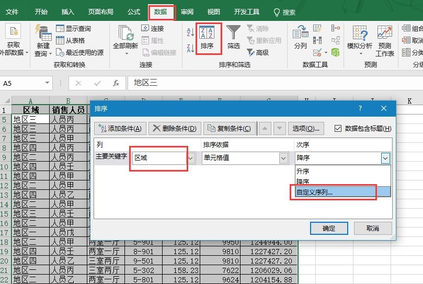This screenshot has height=284, width=423.
Task: Click the insert function fx icon
Action: click(x=116, y=83)
